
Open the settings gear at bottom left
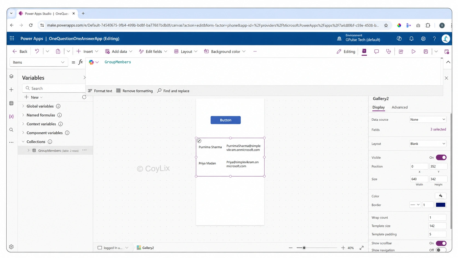coord(11,247)
